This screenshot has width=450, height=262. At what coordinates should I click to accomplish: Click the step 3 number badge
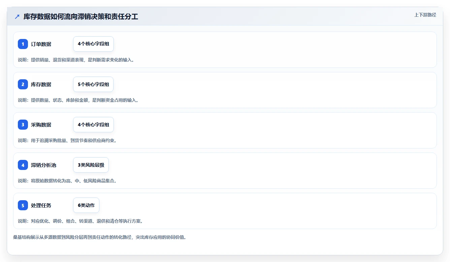tap(23, 125)
